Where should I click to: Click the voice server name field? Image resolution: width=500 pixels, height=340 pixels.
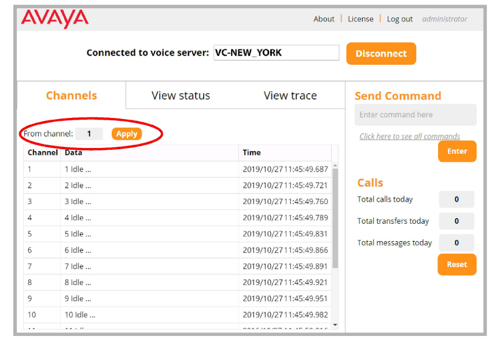point(276,53)
